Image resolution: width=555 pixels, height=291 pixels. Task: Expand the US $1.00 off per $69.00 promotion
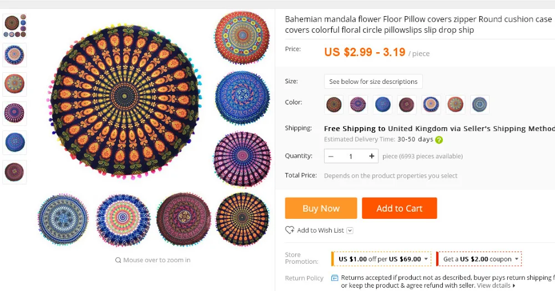(426, 259)
